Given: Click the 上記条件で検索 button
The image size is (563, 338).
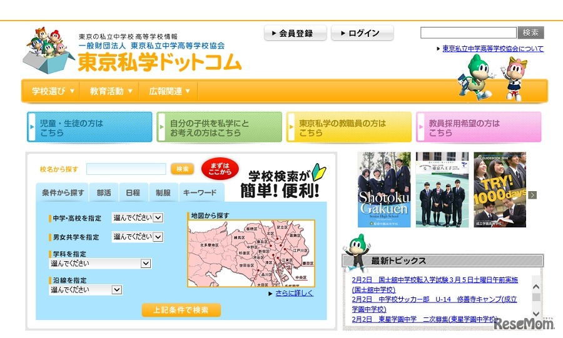Looking at the screenshot, I should coord(181,310).
